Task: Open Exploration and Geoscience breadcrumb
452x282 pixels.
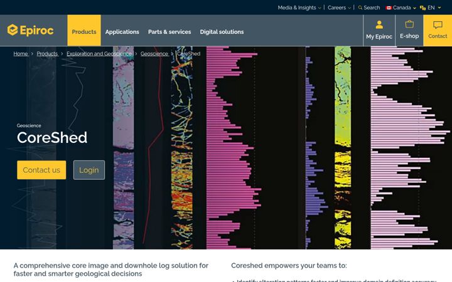Action: tap(99, 54)
